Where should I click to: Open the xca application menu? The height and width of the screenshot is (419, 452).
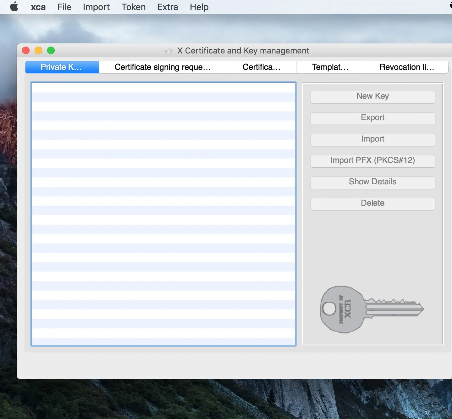click(38, 7)
